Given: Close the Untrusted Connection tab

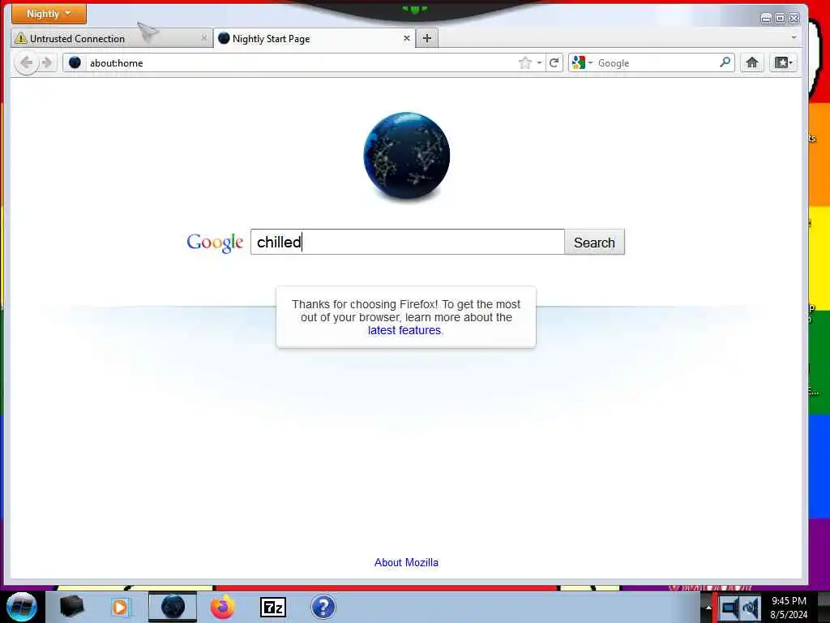Looking at the screenshot, I should pos(203,38).
